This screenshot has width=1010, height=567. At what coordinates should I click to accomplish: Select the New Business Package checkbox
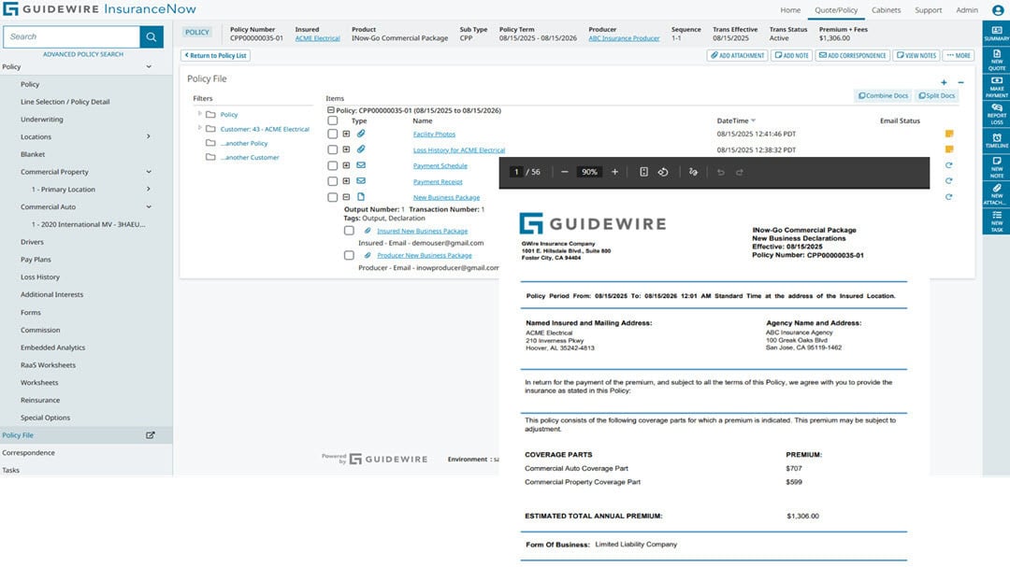[x=333, y=197]
